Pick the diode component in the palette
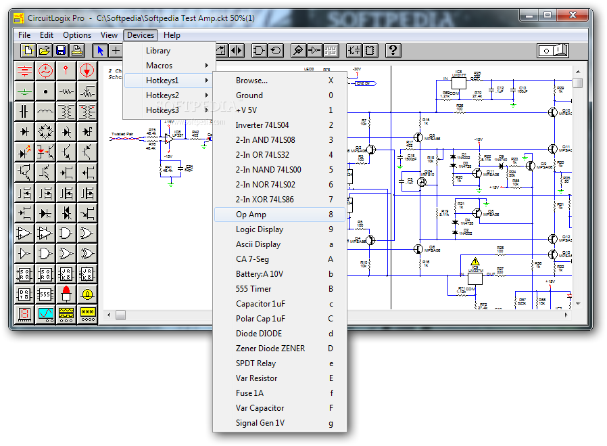 tap(24, 131)
